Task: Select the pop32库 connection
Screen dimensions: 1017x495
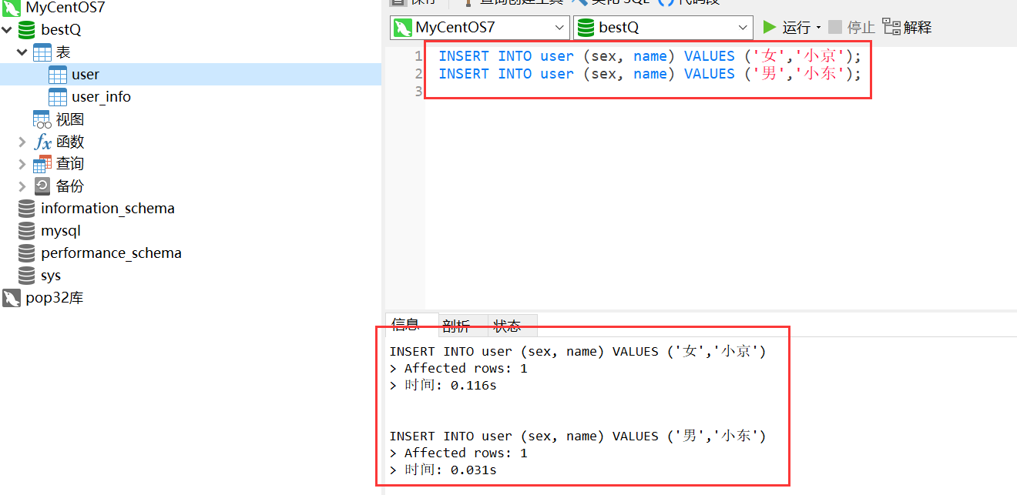Action: click(x=55, y=298)
